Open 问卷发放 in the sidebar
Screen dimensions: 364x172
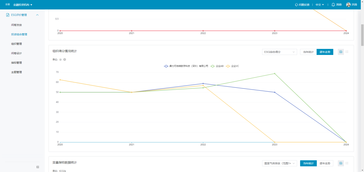(x=16, y=25)
